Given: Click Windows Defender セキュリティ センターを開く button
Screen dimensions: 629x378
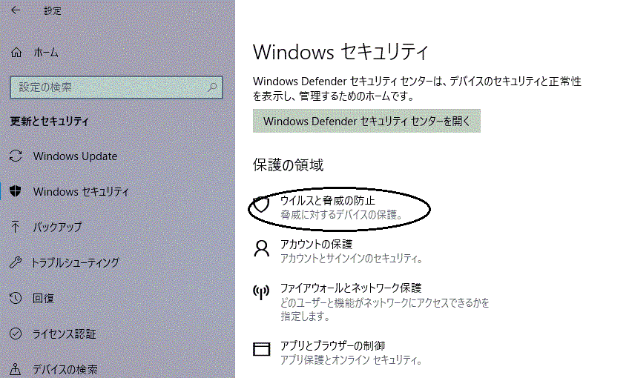Looking at the screenshot, I should pyautogui.click(x=366, y=121).
